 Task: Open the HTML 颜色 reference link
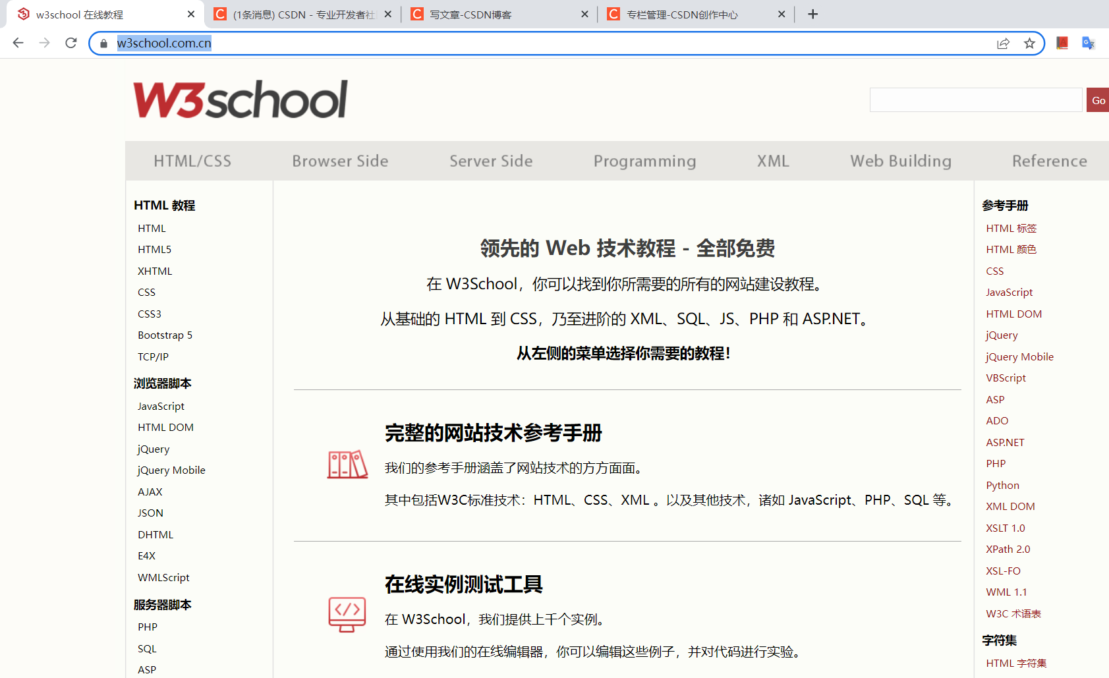pyautogui.click(x=1011, y=250)
